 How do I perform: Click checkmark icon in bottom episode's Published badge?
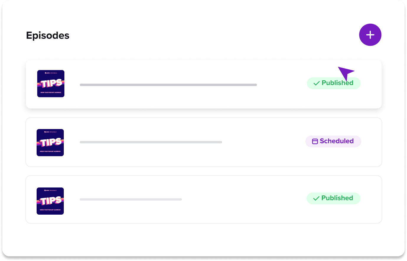[316, 198]
